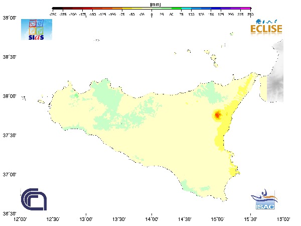Click the "[mm]" unit label

coord(156,5)
